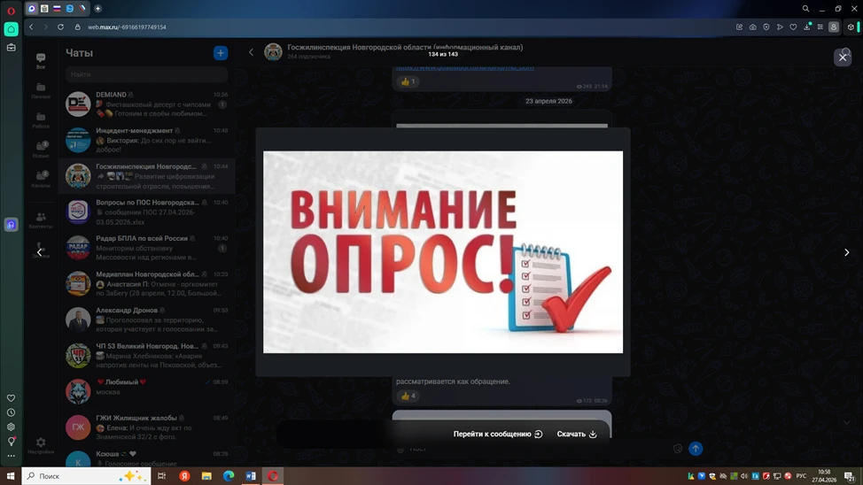Open Контакты in the MAX sidebar
Viewport: 863px width, 485px height.
point(41,220)
